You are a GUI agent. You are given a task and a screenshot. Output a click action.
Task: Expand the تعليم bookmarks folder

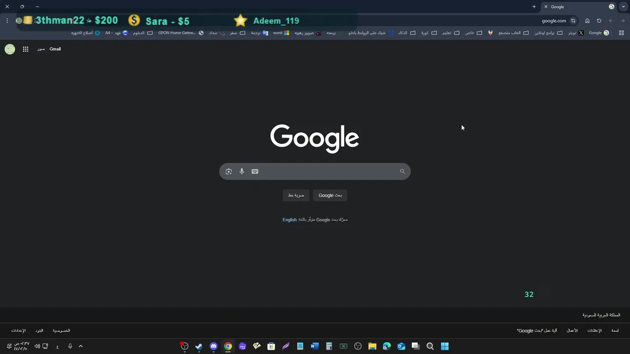(450, 33)
